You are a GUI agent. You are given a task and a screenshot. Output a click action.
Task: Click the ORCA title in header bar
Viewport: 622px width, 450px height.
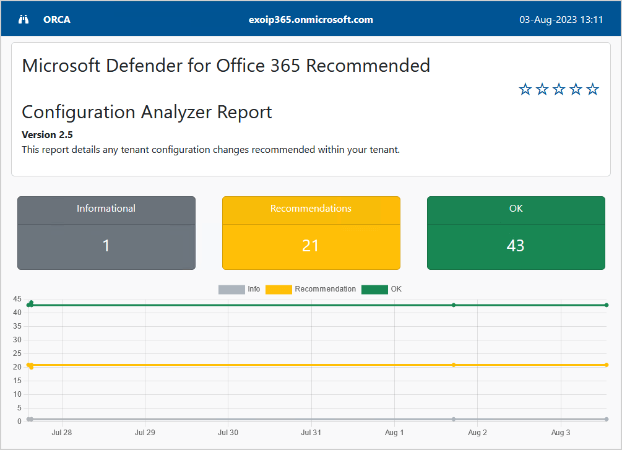pyautogui.click(x=57, y=19)
